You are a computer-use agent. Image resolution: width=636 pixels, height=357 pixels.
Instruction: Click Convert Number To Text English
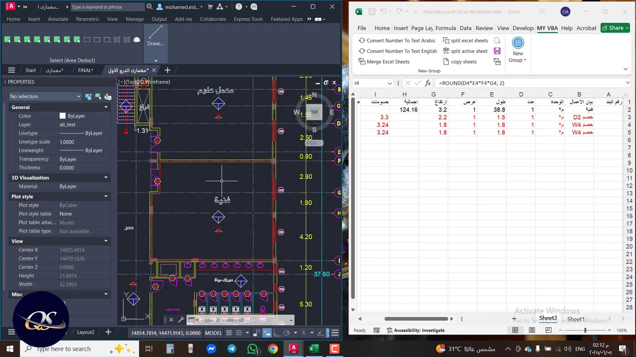[x=397, y=51]
